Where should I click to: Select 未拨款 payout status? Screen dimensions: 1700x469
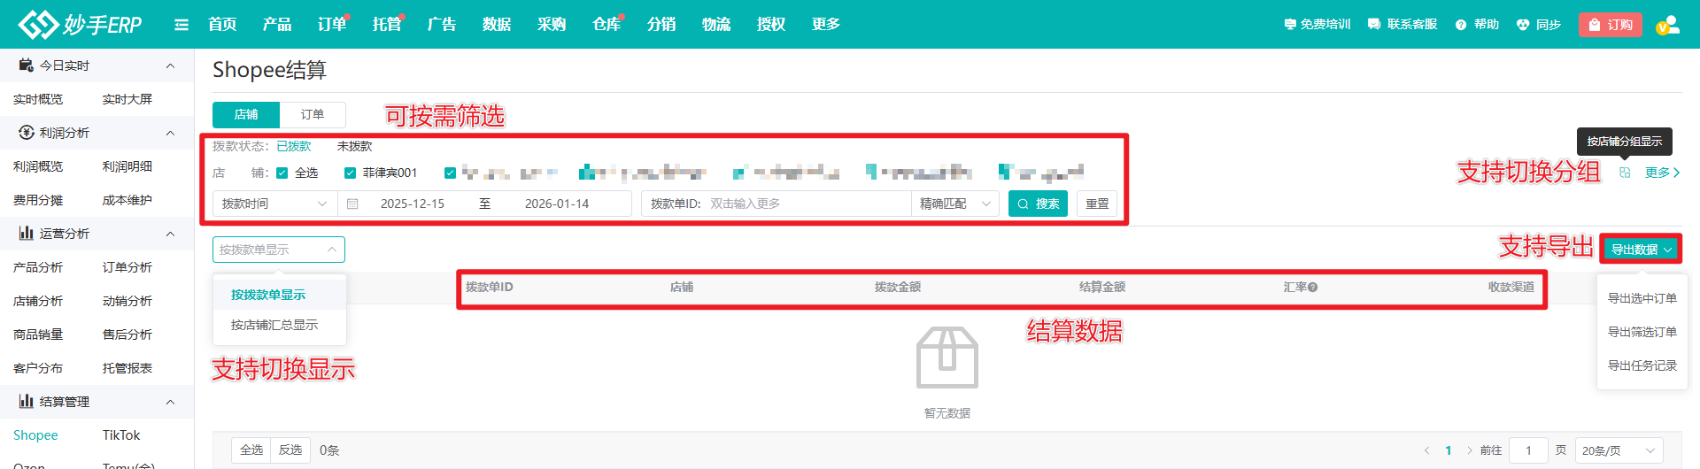point(354,146)
